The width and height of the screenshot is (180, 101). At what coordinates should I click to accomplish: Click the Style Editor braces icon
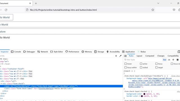pyautogui.click(x=51, y=52)
